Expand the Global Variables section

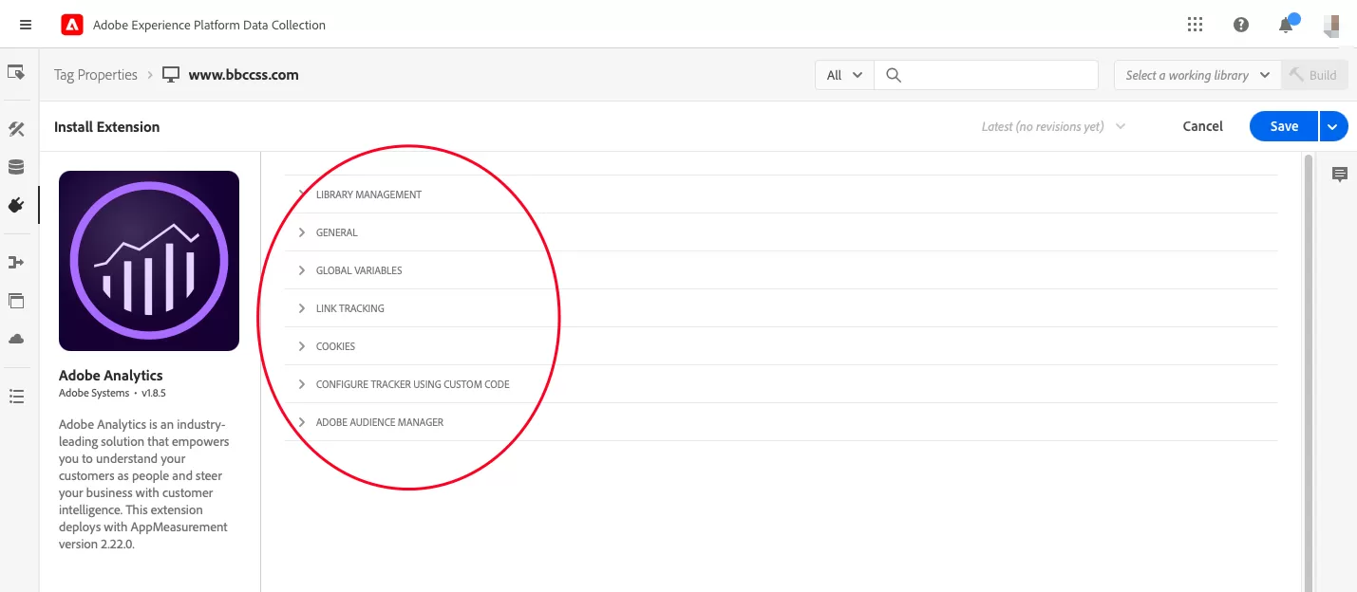click(782, 270)
